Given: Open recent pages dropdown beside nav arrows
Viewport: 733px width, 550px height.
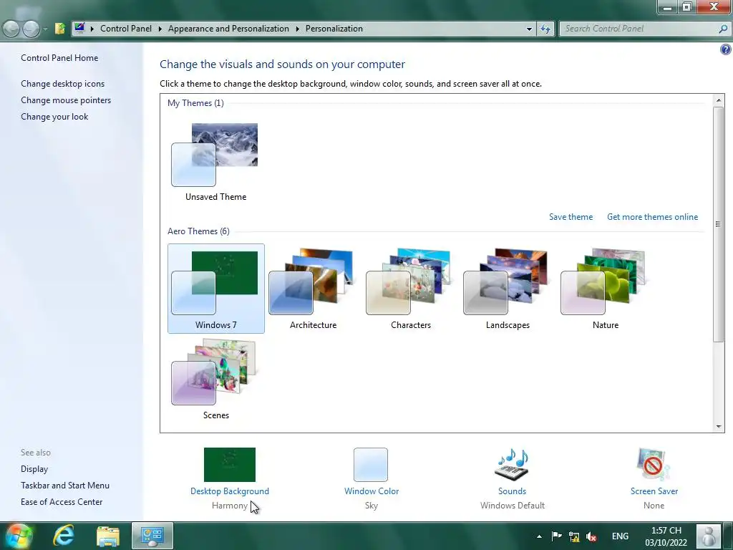Looking at the screenshot, I should tap(45, 29).
